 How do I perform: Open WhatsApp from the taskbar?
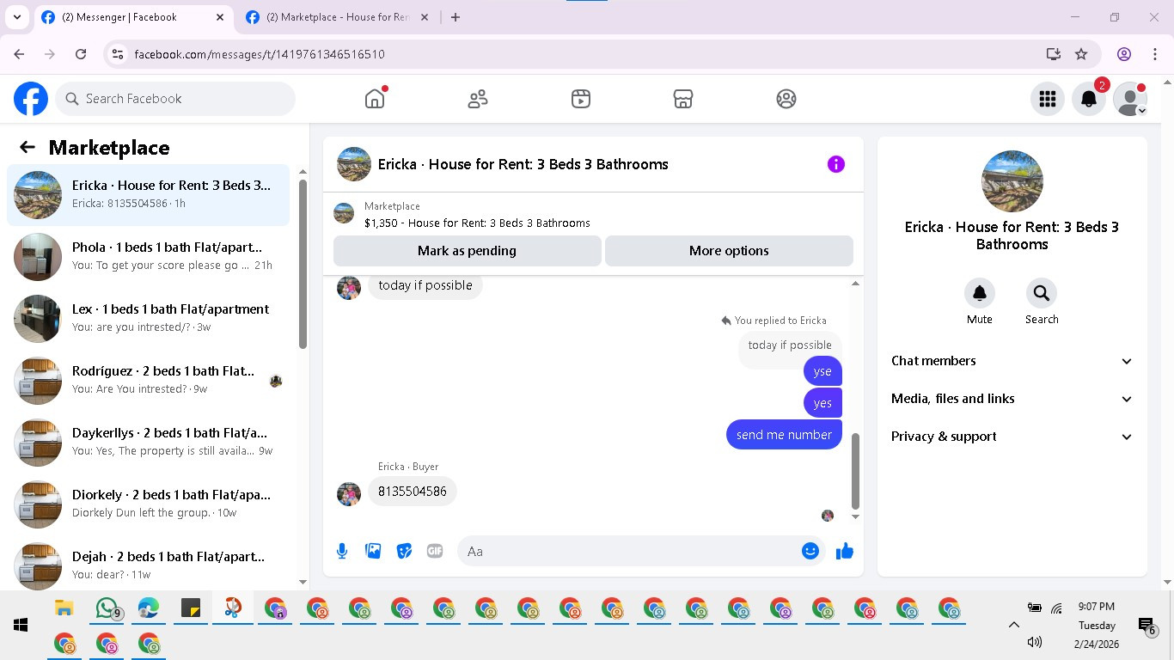[107, 609]
